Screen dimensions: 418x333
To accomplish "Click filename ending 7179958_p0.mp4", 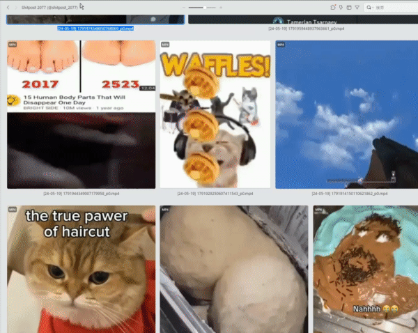I will pyautogui.click(x=82, y=194).
